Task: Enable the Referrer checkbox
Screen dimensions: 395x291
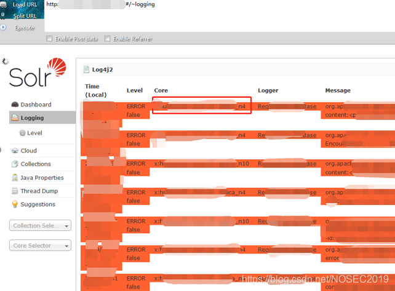Action: [107, 39]
